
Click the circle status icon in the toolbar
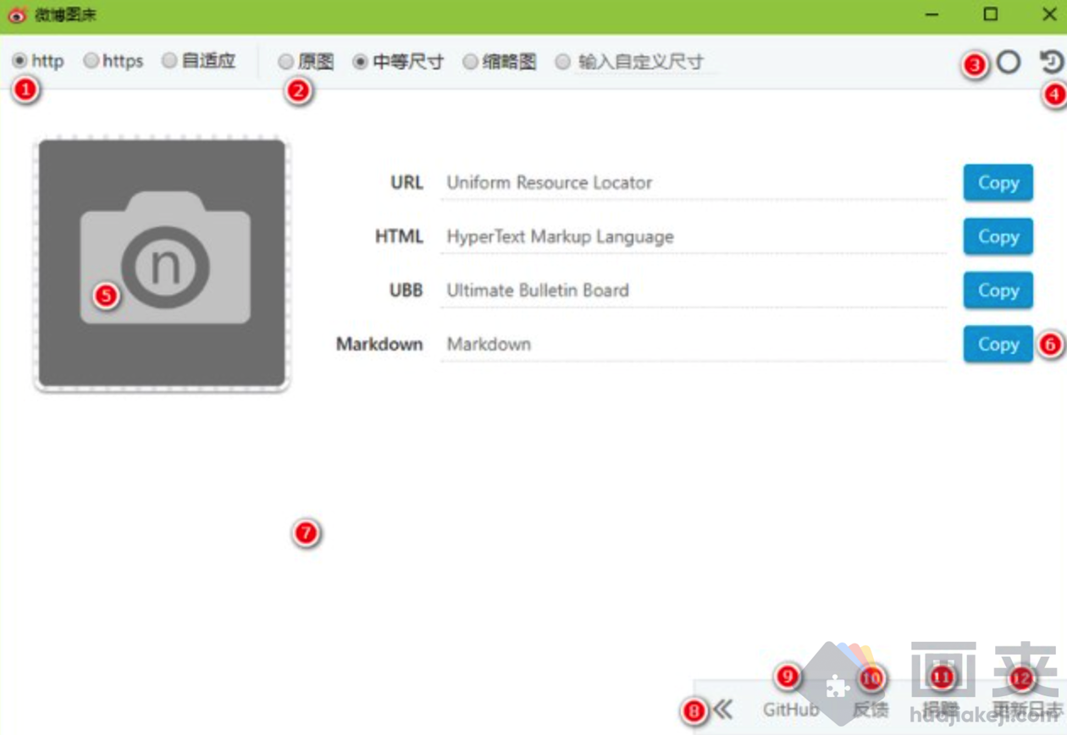click(x=1009, y=62)
